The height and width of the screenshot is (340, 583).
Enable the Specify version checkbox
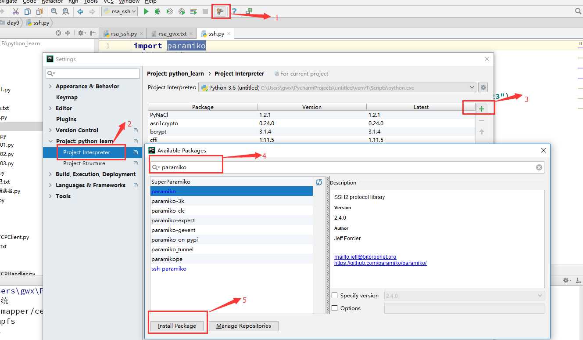pyautogui.click(x=335, y=296)
